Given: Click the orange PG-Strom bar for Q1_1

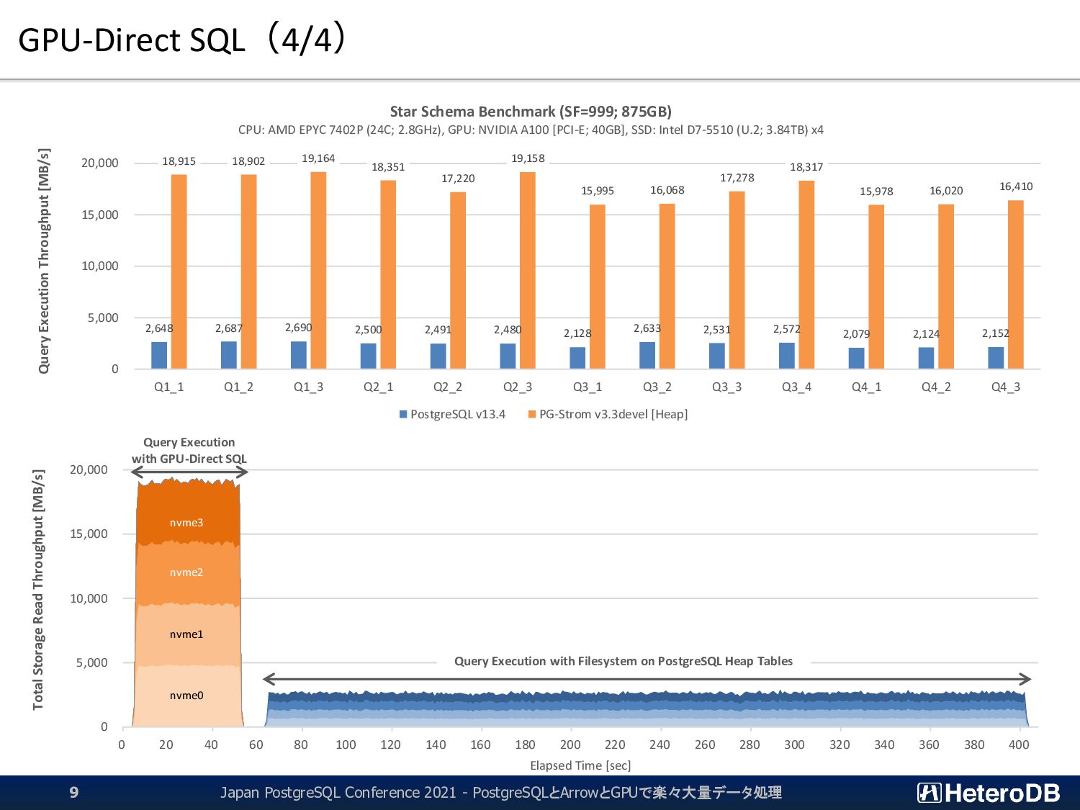Looking at the screenshot, I should tap(179, 271).
